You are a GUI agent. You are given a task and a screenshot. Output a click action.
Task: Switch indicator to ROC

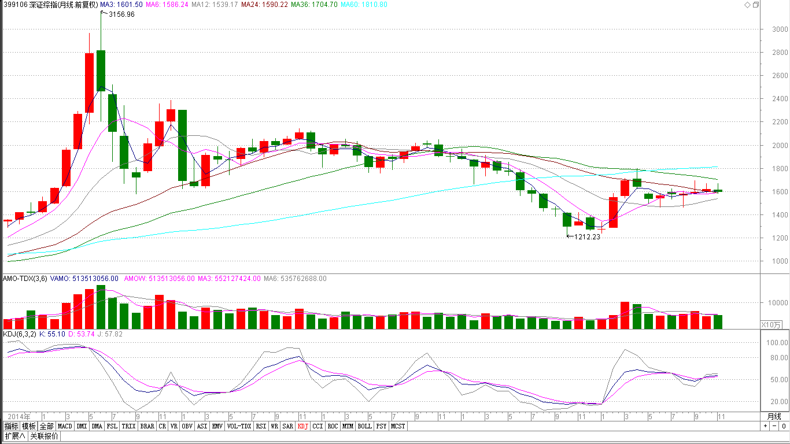(333, 426)
